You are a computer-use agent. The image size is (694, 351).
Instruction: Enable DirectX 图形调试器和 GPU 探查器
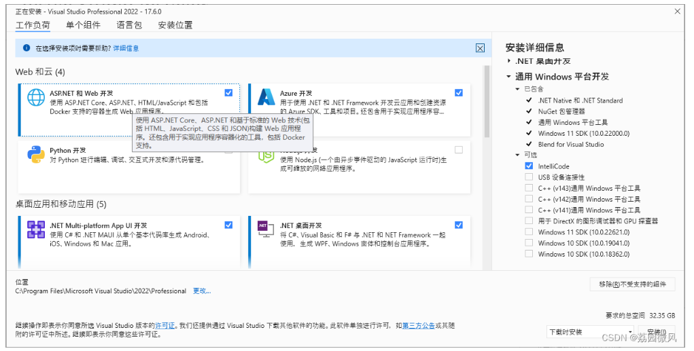[x=529, y=221]
